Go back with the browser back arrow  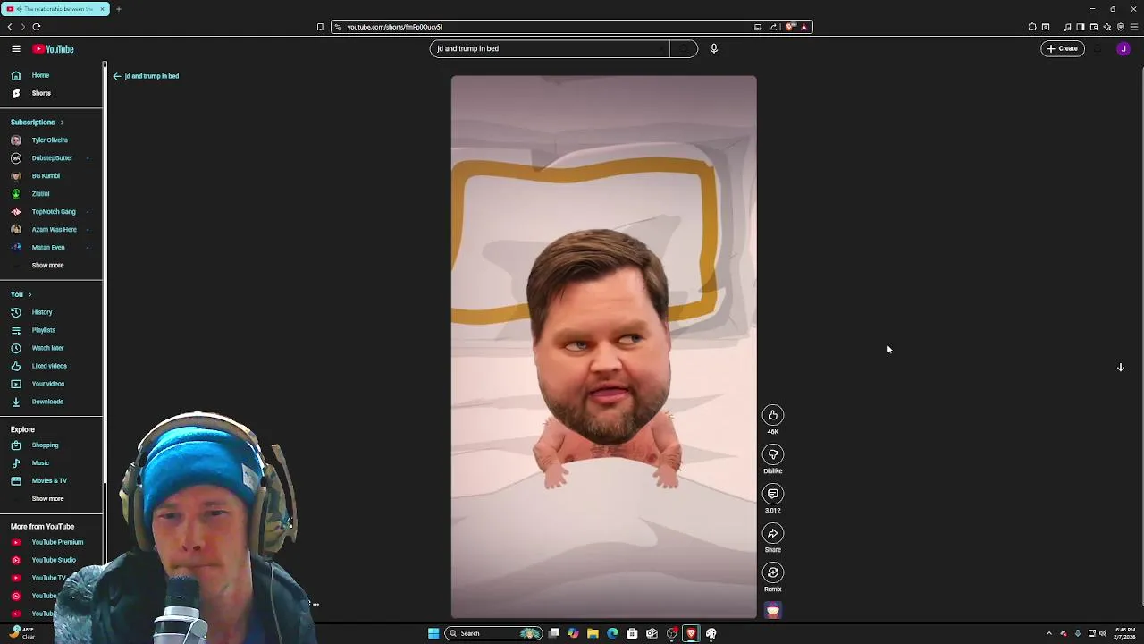9,27
